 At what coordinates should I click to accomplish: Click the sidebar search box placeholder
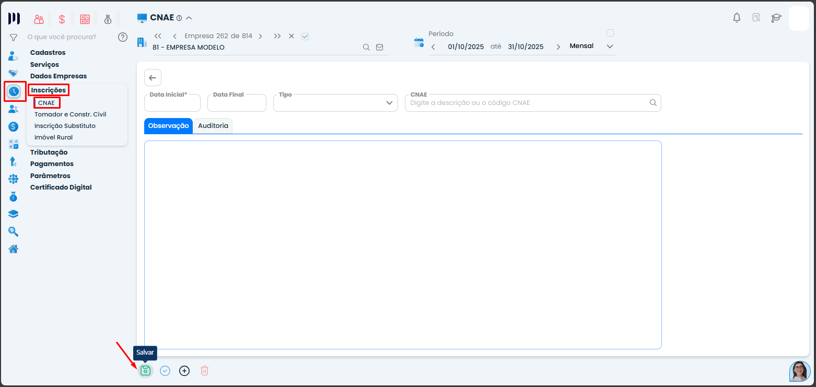pyautogui.click(x=62, y=37)
